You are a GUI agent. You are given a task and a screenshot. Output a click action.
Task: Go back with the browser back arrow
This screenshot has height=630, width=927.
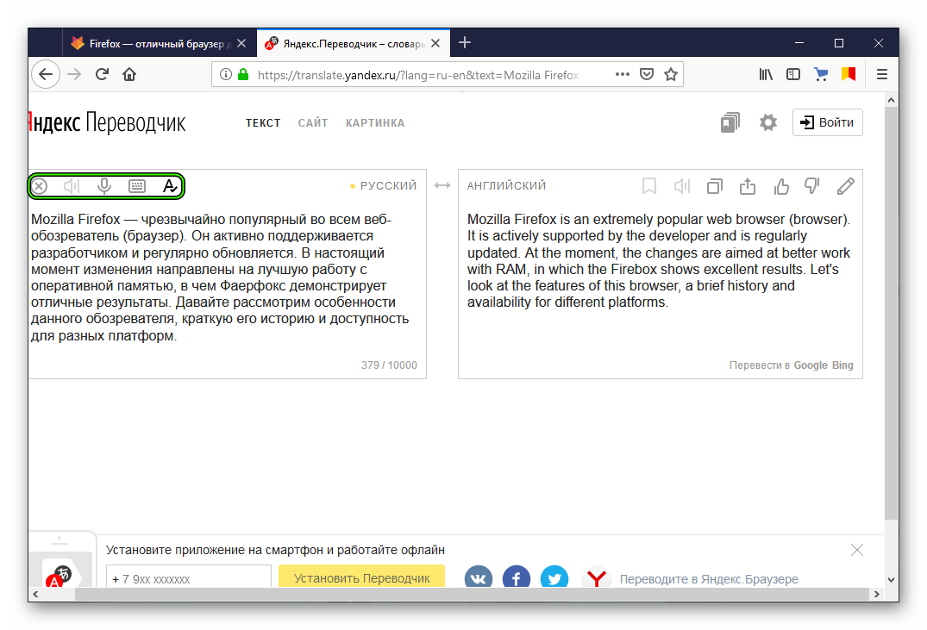(x=46, y=74)
